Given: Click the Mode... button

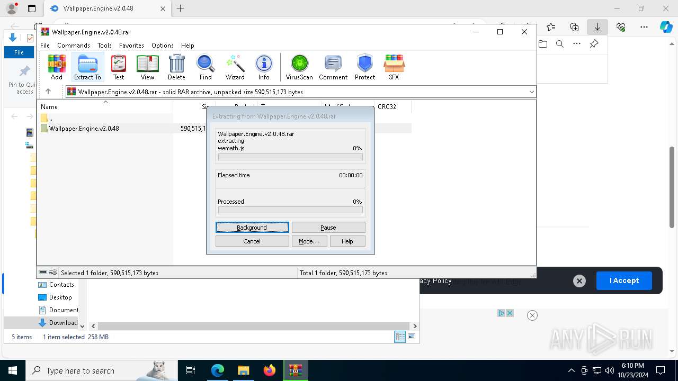Looking at the screenshot, I should [x=309, y=241].
